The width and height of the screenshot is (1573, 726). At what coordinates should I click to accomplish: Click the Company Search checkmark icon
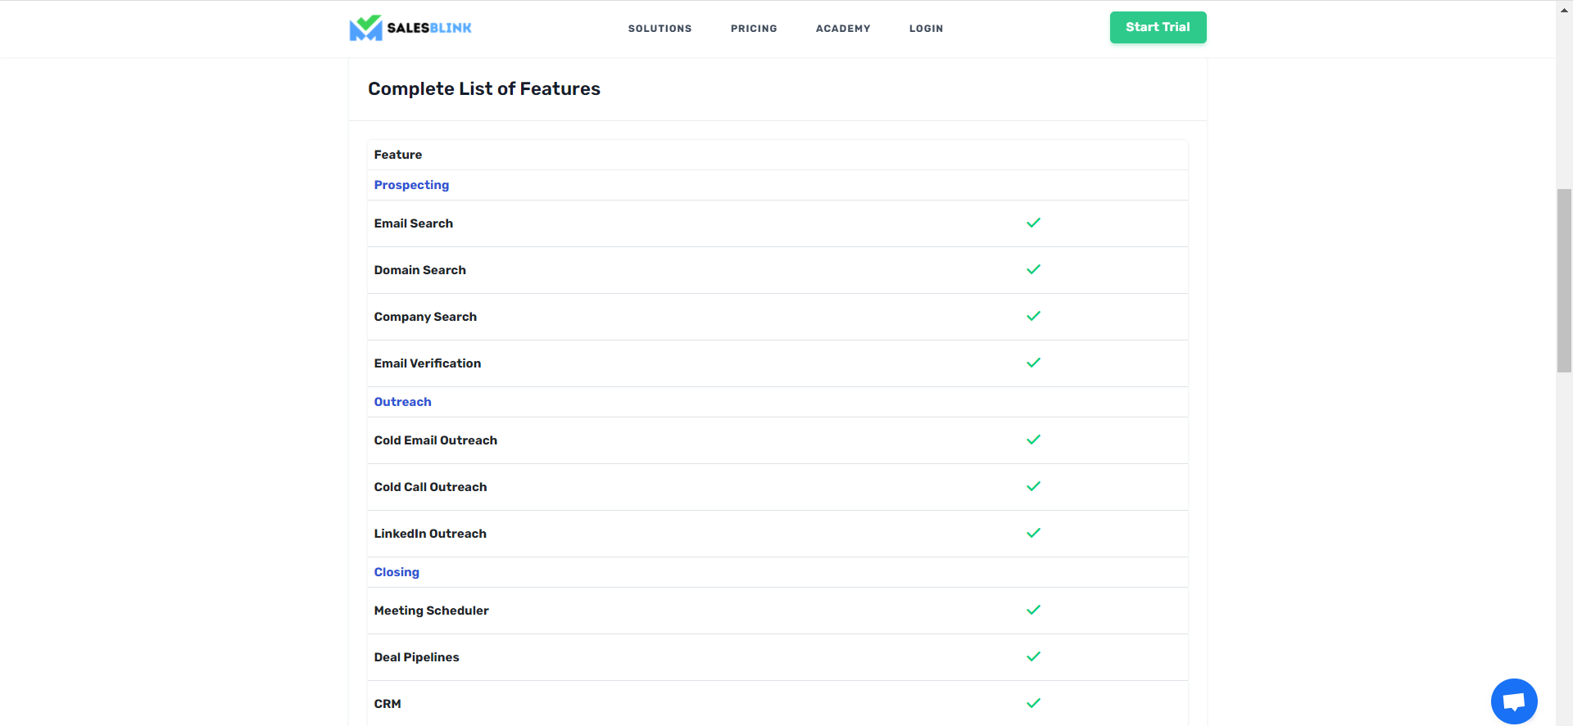pos(1033,316)
